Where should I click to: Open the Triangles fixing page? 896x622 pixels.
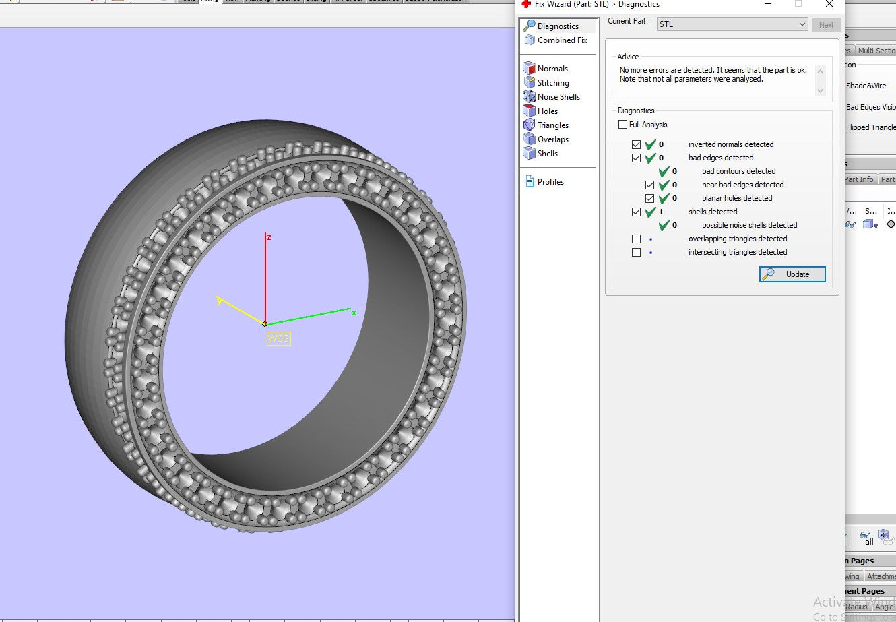(x=552, y=125)
